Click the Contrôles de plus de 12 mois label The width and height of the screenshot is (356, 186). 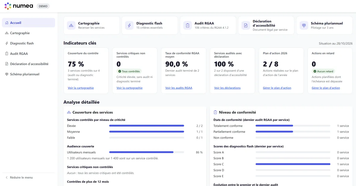coord(88,182)
